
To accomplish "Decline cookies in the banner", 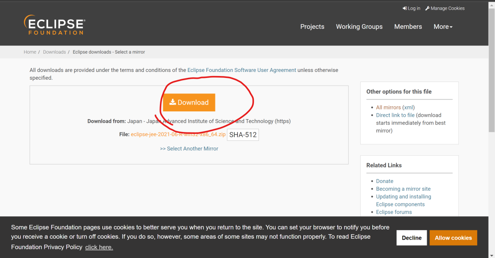I will 412,238.
